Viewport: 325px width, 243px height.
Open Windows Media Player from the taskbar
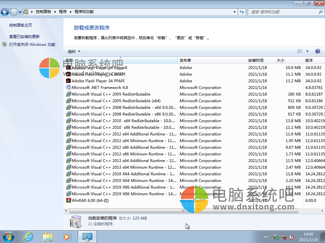(x=67, y=237)
